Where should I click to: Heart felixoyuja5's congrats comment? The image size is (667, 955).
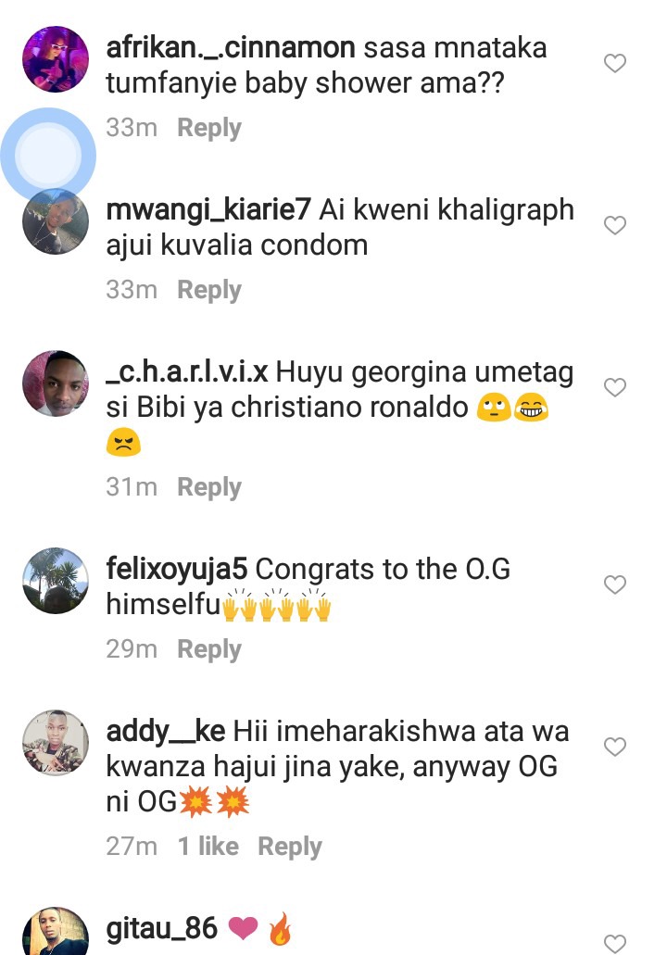614,584
